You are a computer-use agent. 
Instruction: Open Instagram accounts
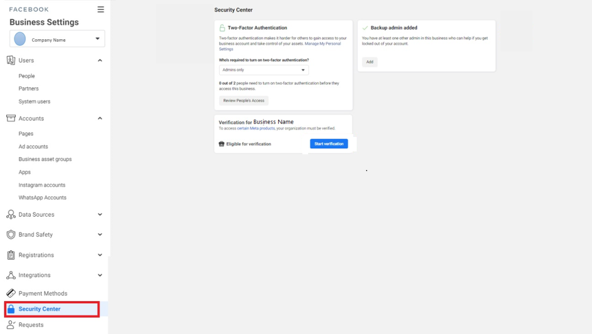42,185
